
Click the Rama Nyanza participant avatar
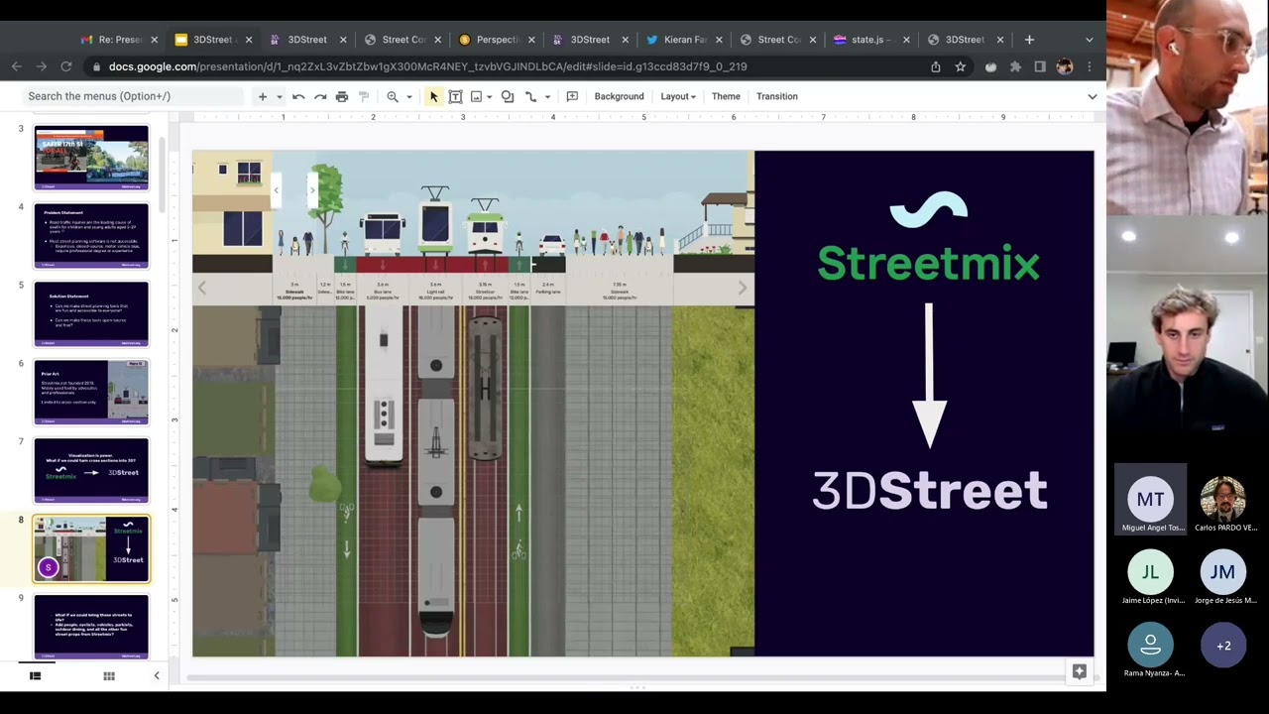click(1150, 645)
